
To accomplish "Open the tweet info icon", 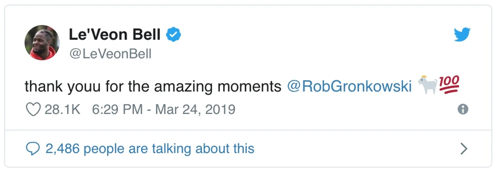I will coord(463,109).
